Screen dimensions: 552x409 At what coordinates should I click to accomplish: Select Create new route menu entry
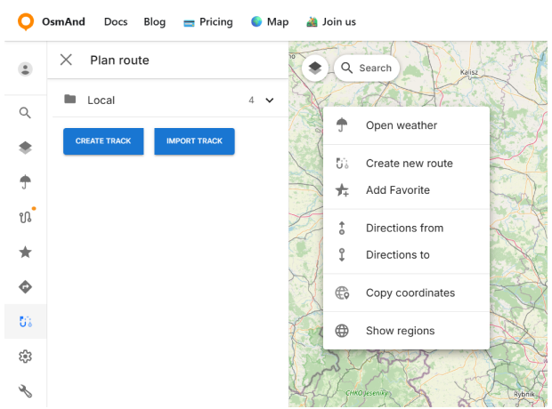point(409,164)
